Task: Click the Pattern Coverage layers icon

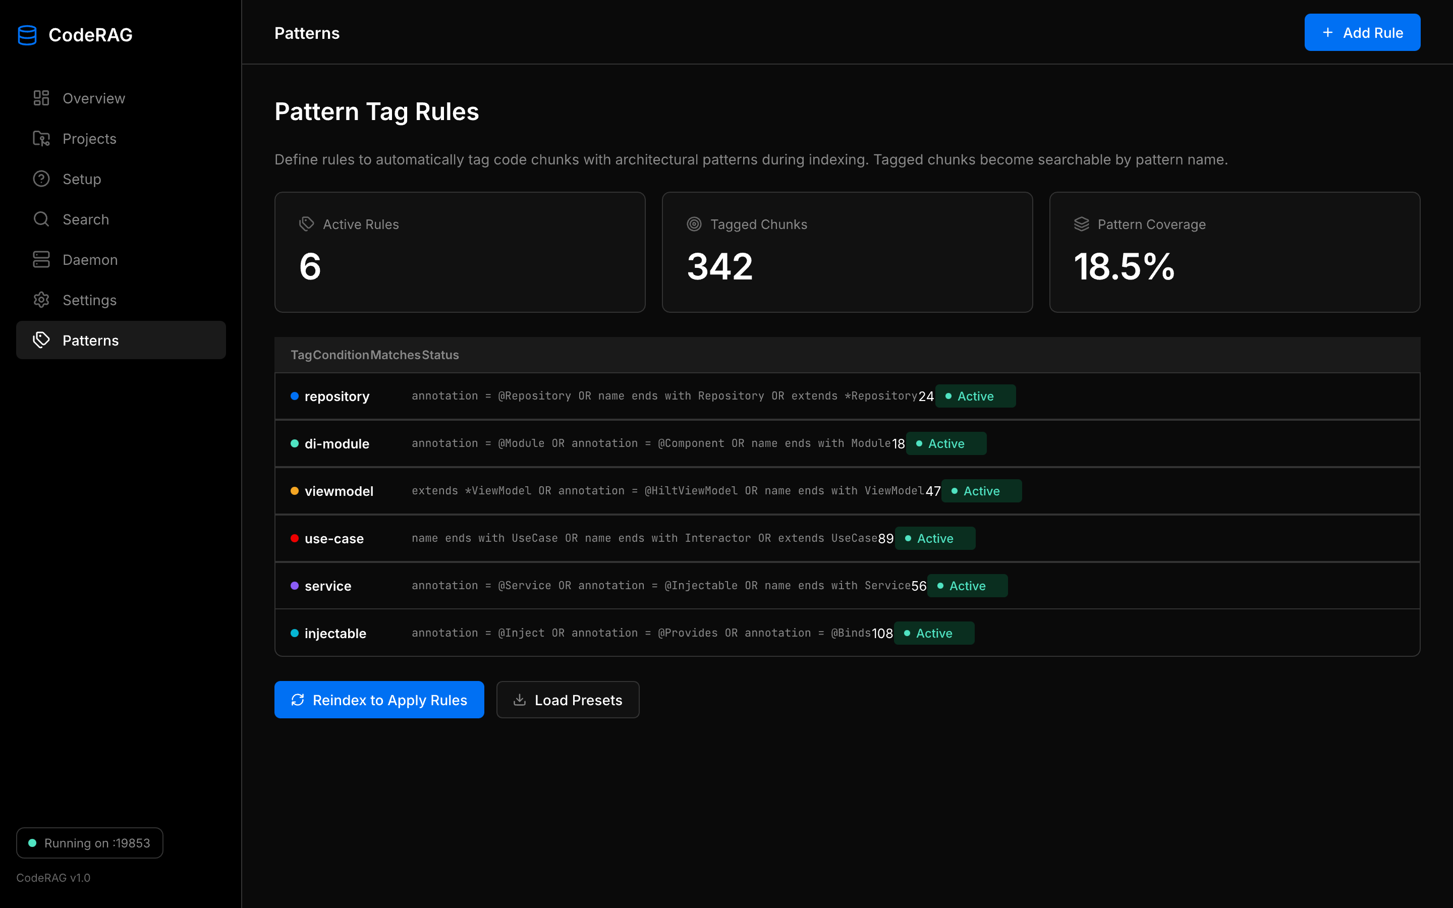Action: 1081,224
